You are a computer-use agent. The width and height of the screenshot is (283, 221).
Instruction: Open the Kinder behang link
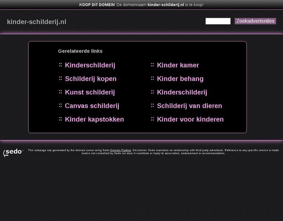point(180,79)
